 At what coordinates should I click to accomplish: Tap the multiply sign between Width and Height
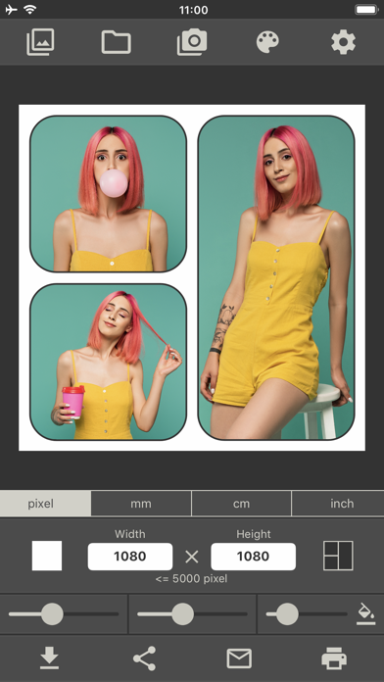coord(192,557)
